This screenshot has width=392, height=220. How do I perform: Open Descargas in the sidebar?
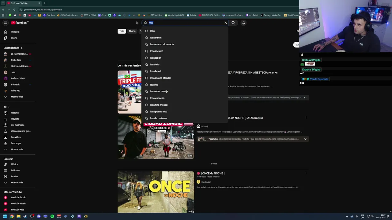coord(16,143)
